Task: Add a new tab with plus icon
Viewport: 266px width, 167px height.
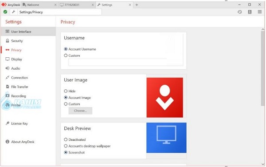Action: [x=137, y=5]
